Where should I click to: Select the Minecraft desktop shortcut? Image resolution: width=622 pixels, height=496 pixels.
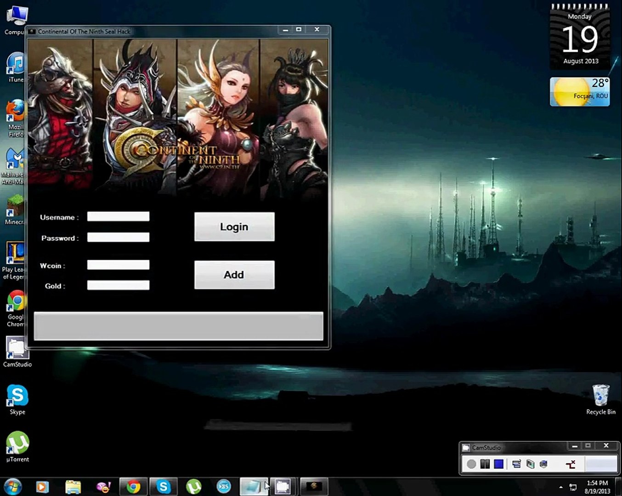(x=15, y=210)
